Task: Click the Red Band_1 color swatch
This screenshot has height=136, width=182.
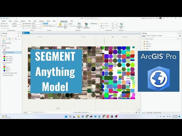Action: pyautogui.click(x=5, y=57)
